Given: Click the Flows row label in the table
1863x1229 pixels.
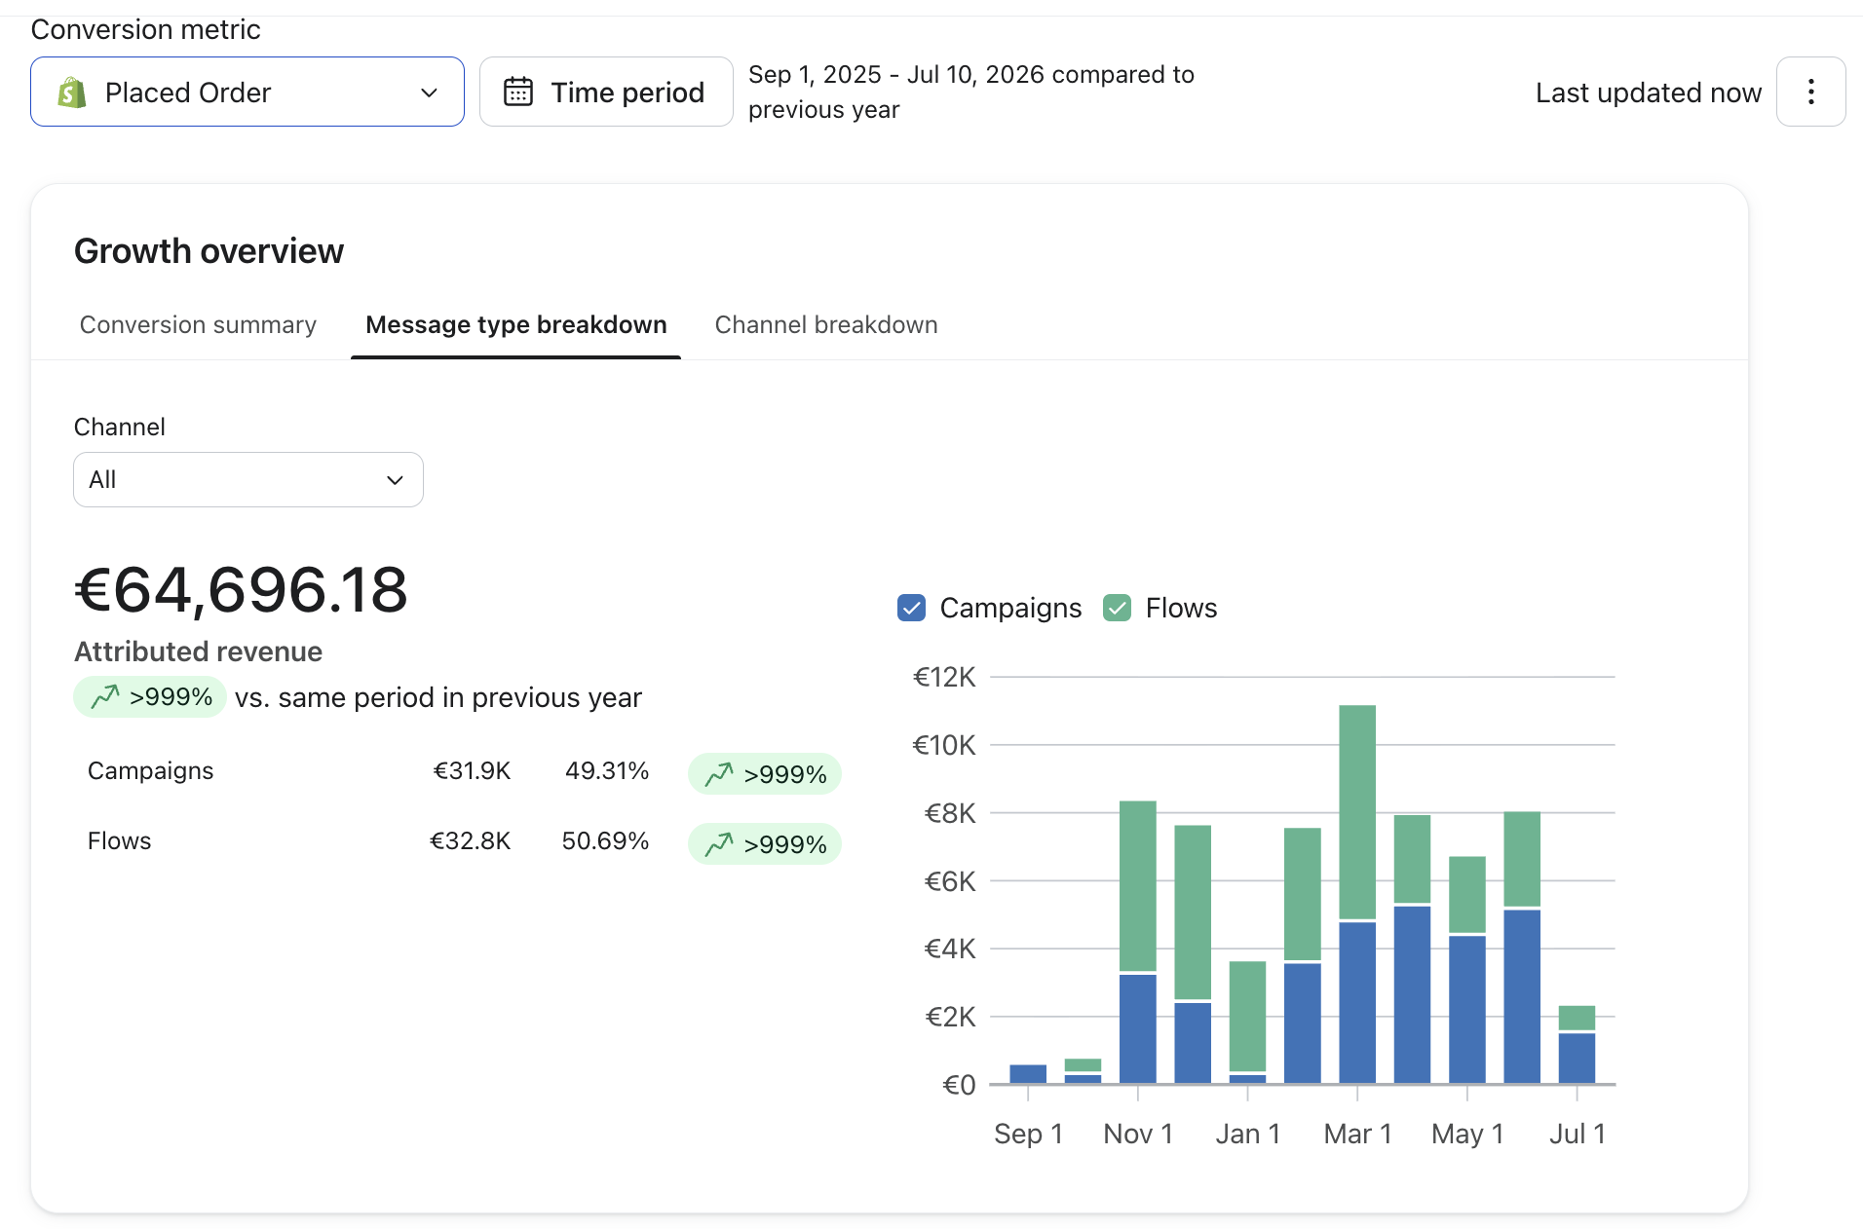Looking at the screenshot, I should coord(119,840).
